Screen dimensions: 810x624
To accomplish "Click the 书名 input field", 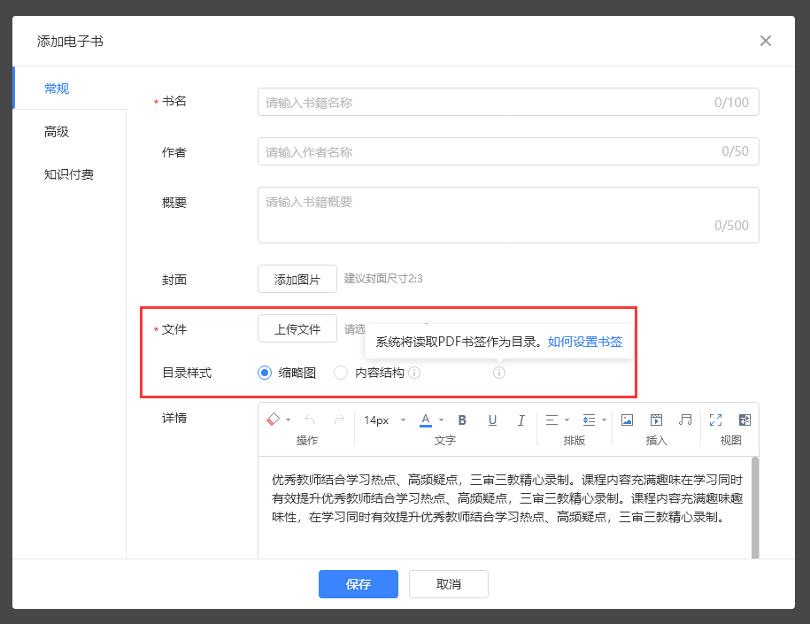I will click(507, 102).
